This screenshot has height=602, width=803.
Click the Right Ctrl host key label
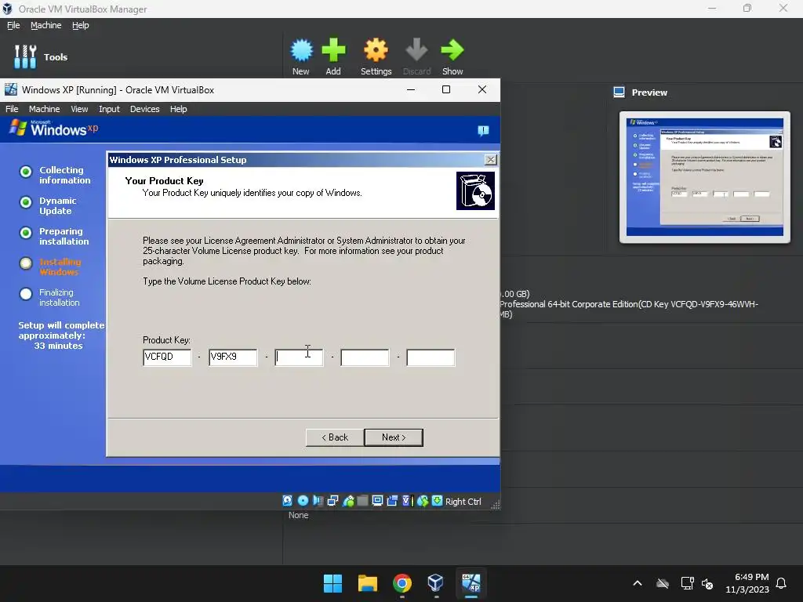click(x=463, y=502)
